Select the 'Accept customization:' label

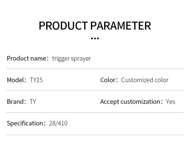132,102
